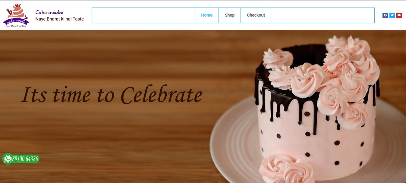Click the Naye Bharat ki nai Taste tagline

(60, 19)
